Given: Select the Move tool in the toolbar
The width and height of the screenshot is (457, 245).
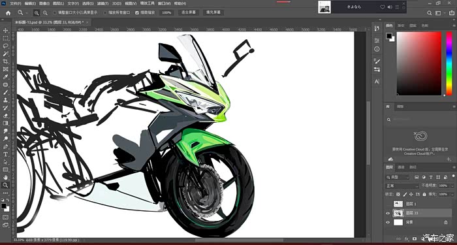Looking at the screenshot, I should pyautogui.click(x=5, y=31).
